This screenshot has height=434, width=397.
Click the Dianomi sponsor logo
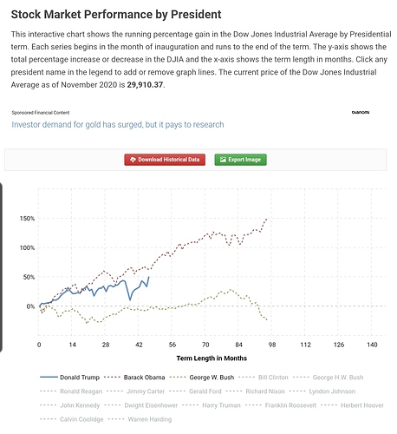[x=361, y=112]
